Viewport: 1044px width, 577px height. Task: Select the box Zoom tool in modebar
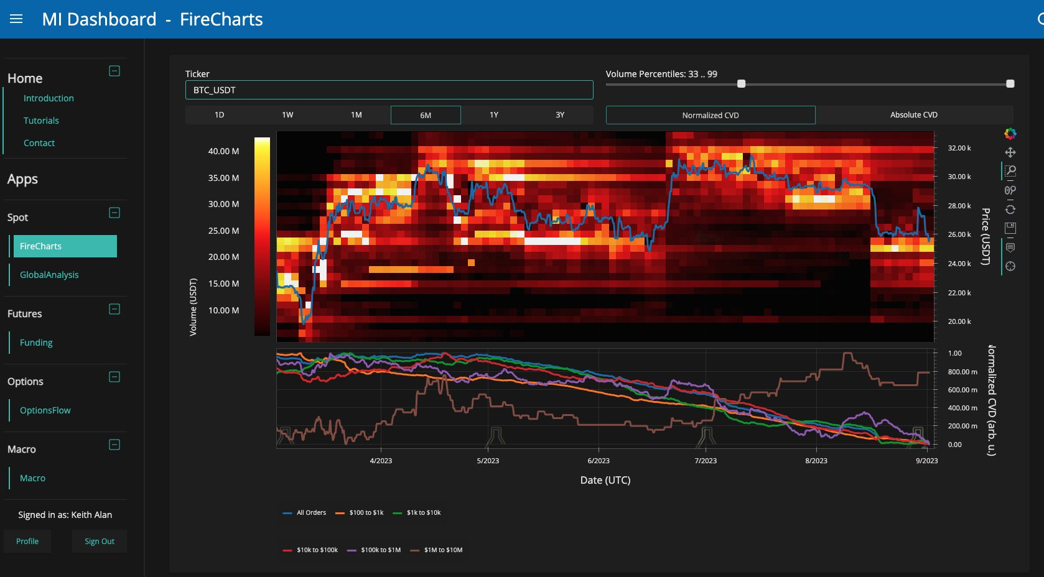[x=1010, y=171]
